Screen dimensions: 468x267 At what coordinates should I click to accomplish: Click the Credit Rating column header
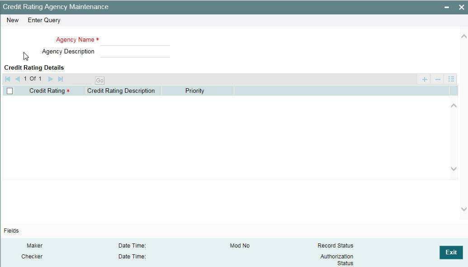50,91
